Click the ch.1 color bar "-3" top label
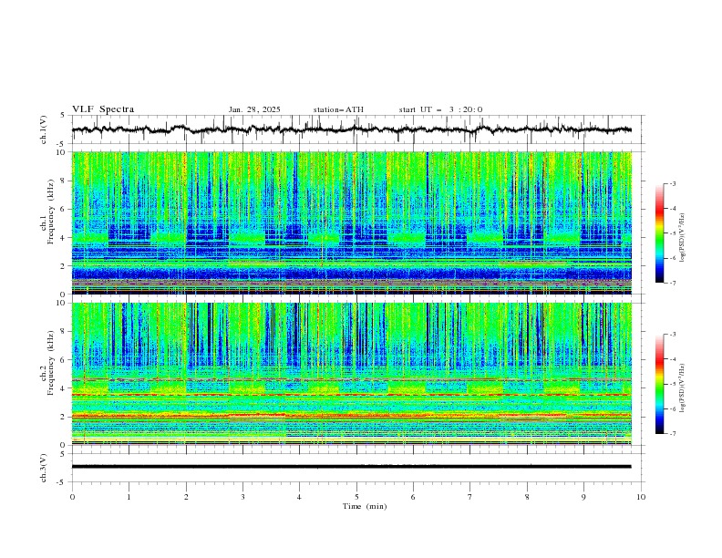Viewport: 722px width, 558px height. pos(673,183)
